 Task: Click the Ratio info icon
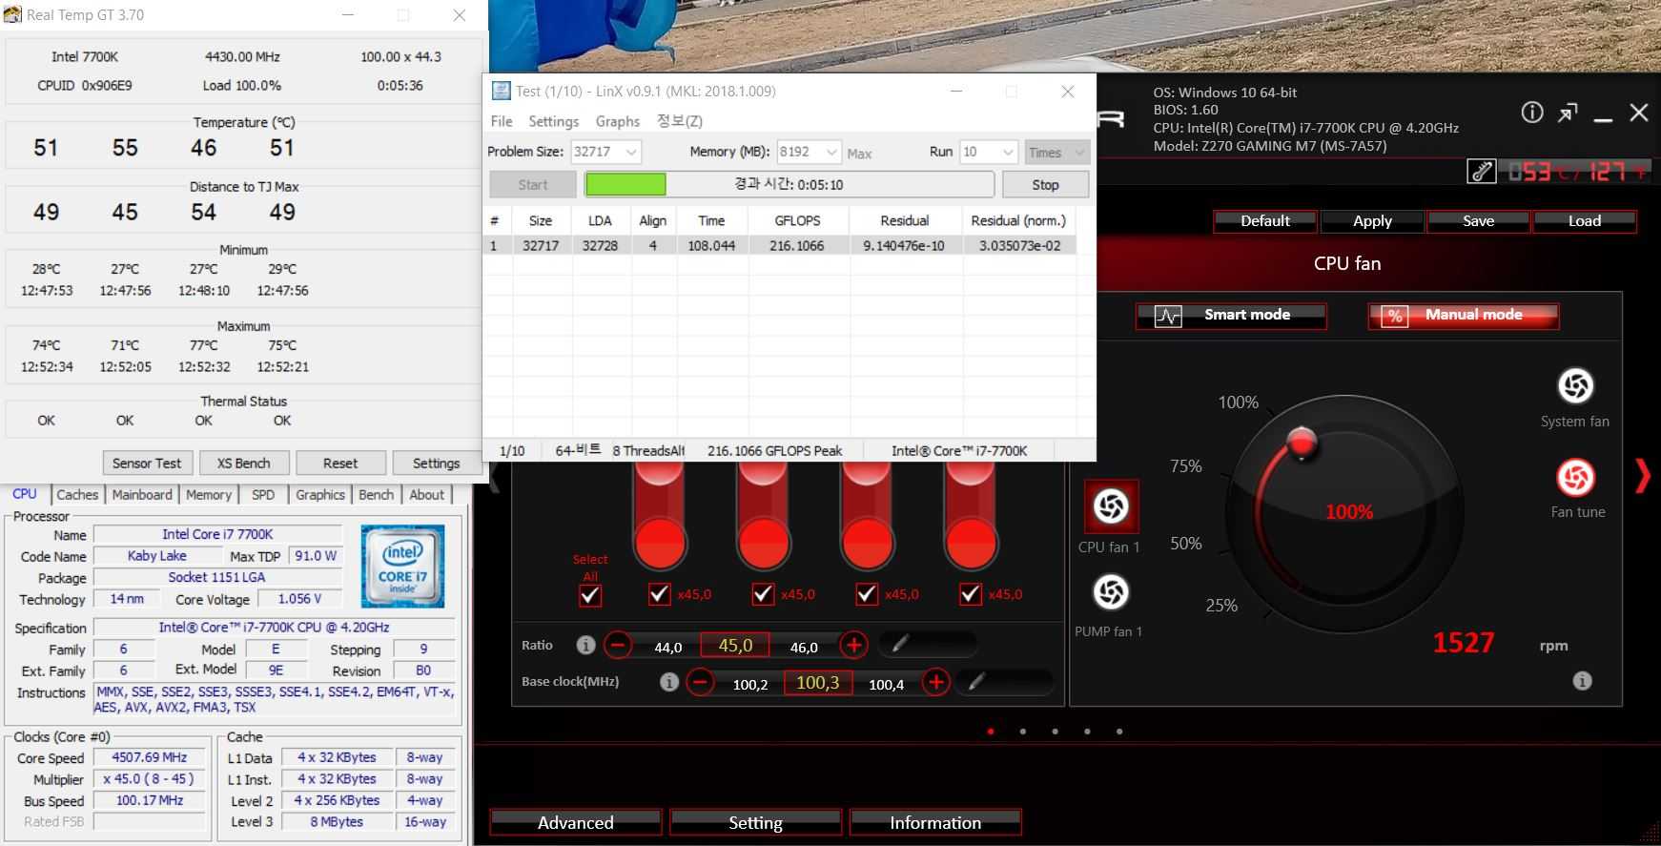(x=585, y=646)
